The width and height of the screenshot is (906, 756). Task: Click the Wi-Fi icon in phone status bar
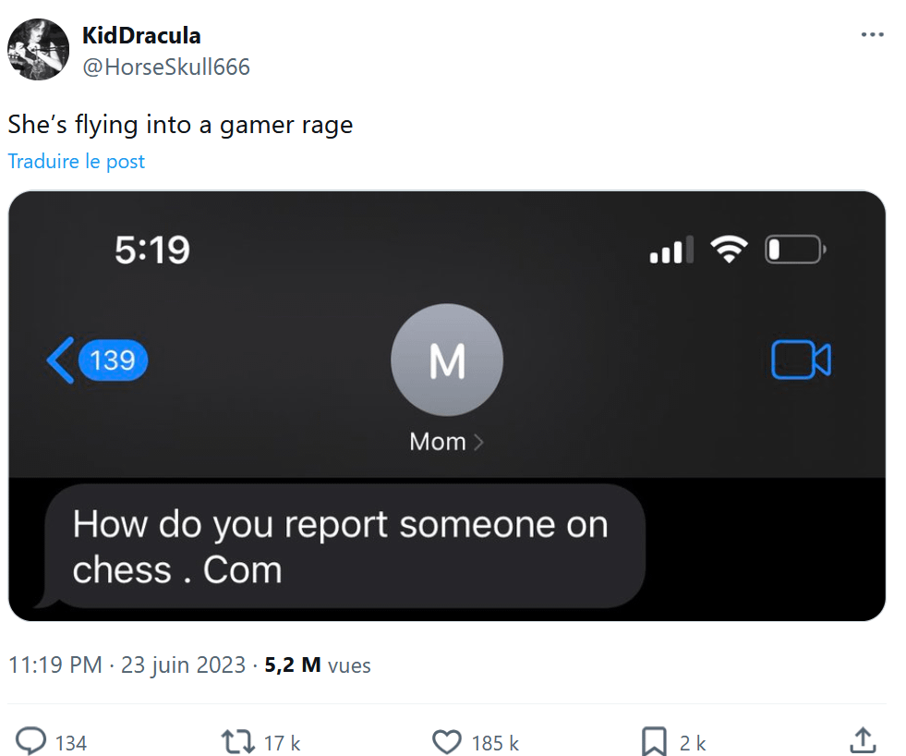[x=729, y=250]
